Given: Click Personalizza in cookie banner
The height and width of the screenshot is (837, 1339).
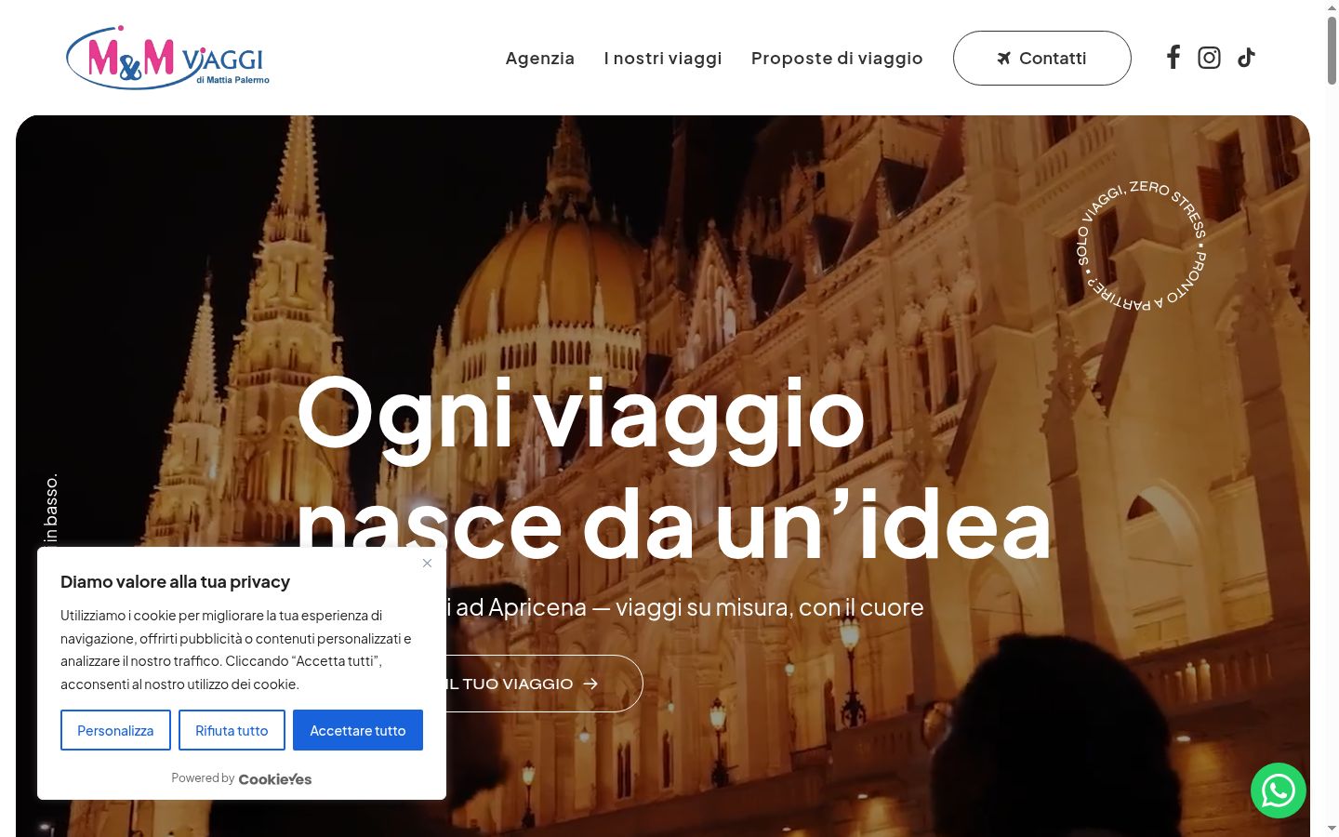Looking at the screenshot, I should 115,730.
